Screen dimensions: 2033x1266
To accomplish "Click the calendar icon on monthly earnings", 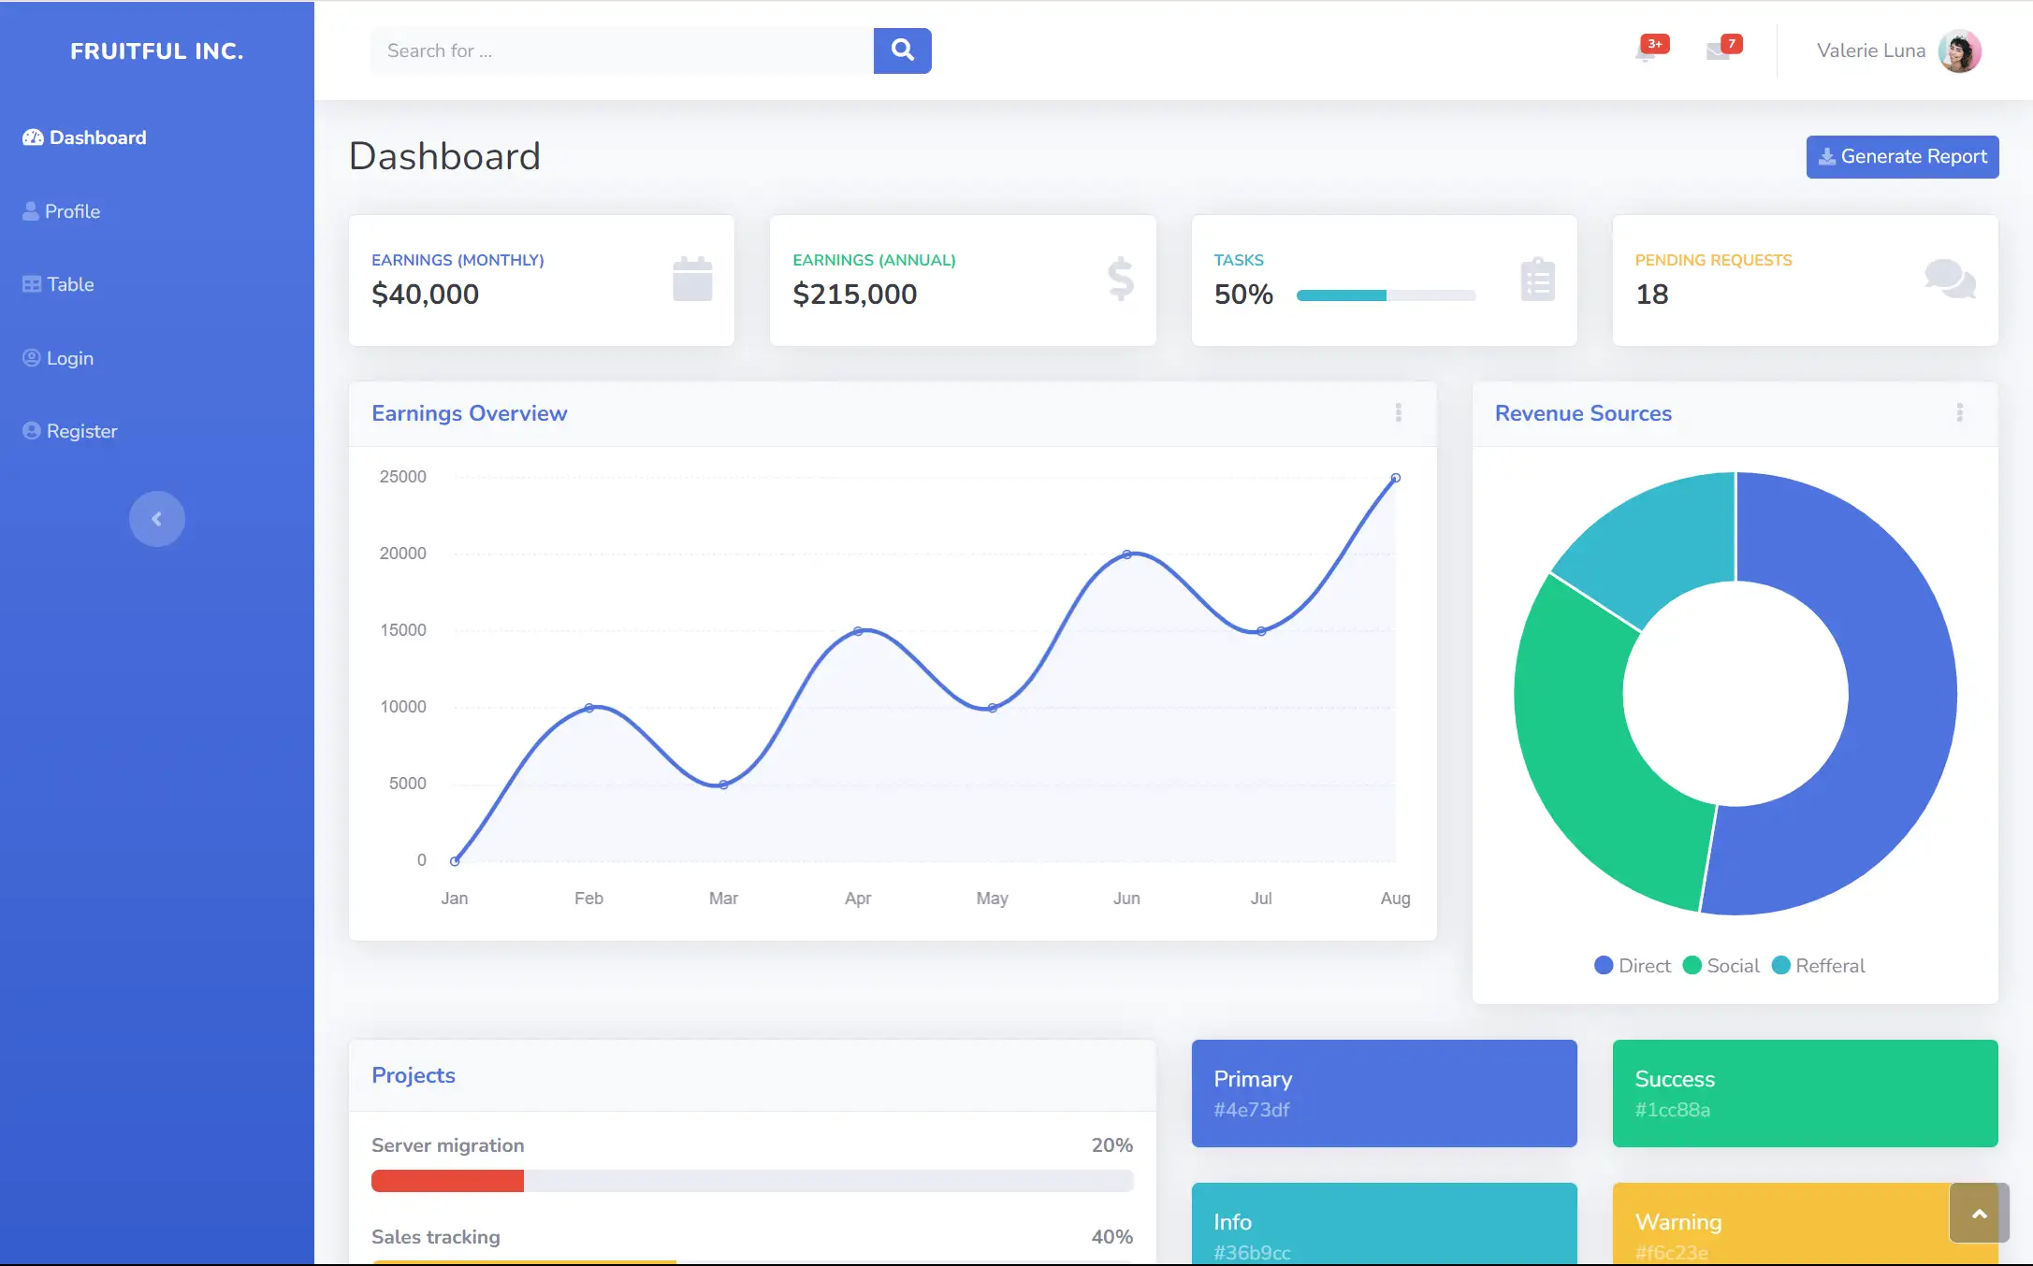I will [x=692, y=280].
